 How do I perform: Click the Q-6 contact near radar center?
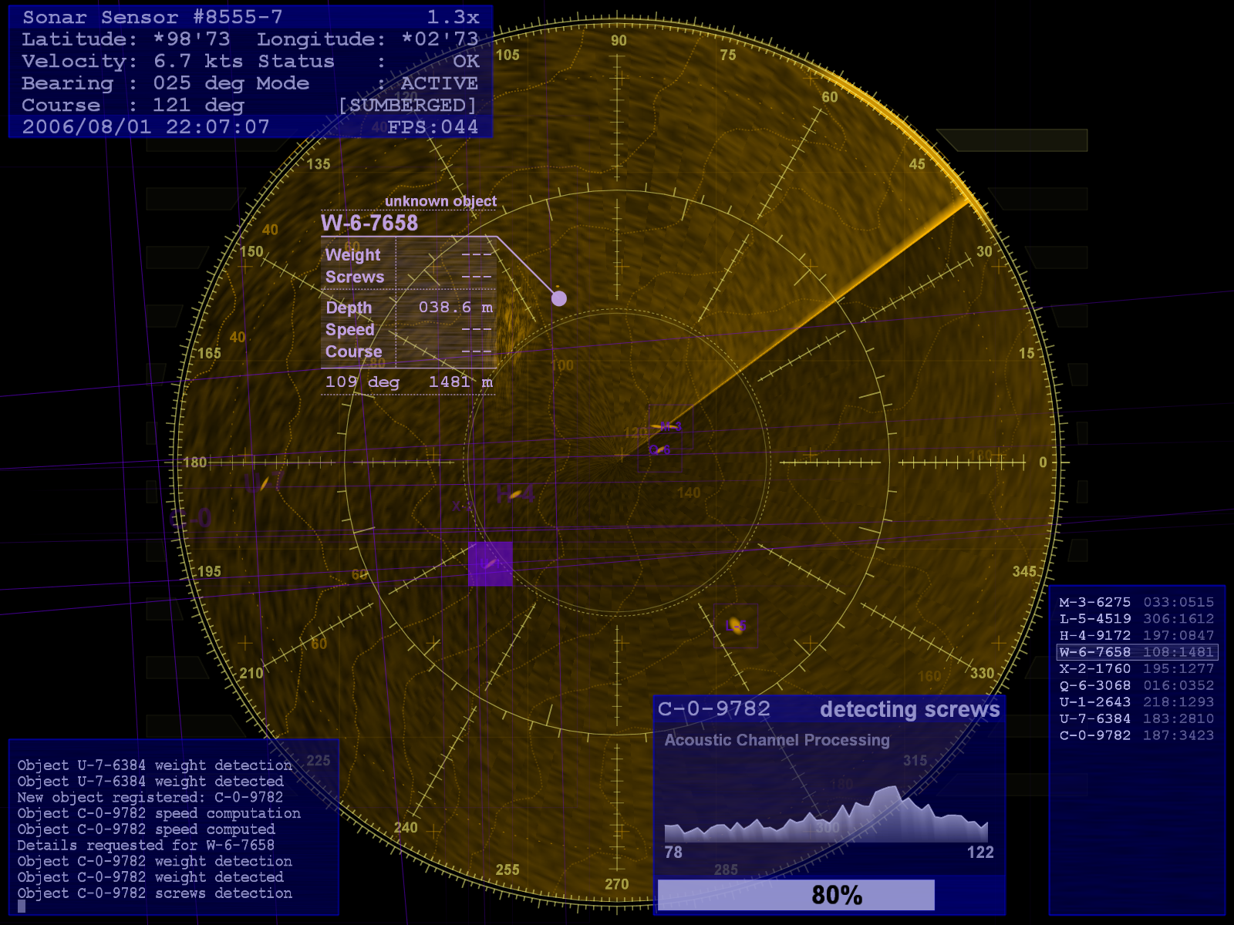[x=659, y=450]
